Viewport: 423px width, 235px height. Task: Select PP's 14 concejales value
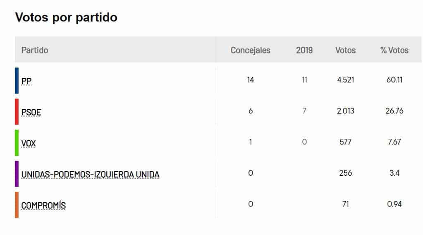pos(250,80)
